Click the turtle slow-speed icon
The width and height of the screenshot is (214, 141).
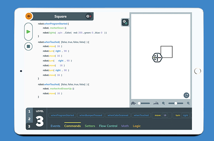click(x=133, y=103)
